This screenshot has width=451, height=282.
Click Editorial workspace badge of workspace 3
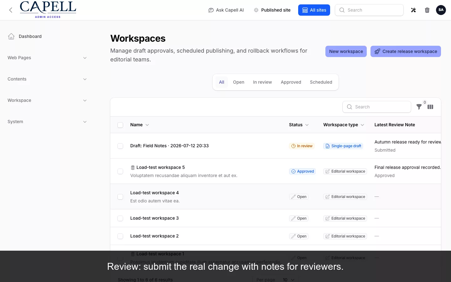pyautogui.click(x=345, y=218)
